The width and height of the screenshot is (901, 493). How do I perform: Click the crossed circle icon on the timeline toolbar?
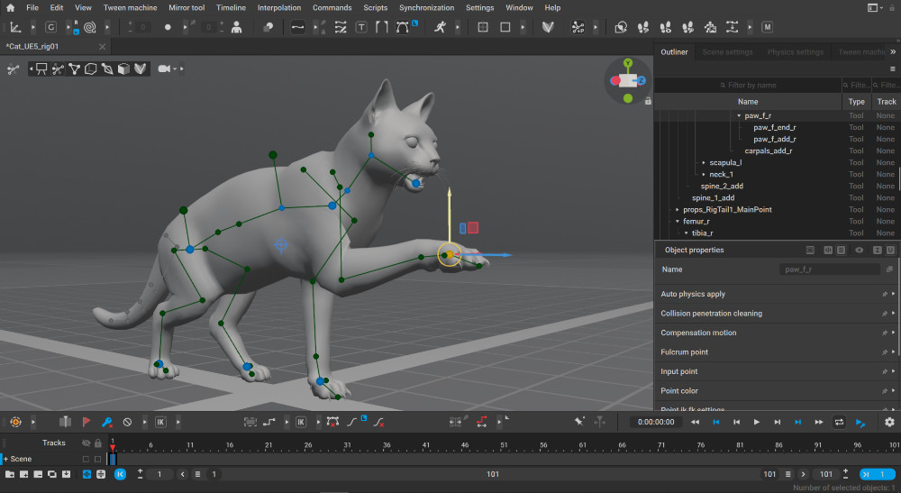click(128, 422)
